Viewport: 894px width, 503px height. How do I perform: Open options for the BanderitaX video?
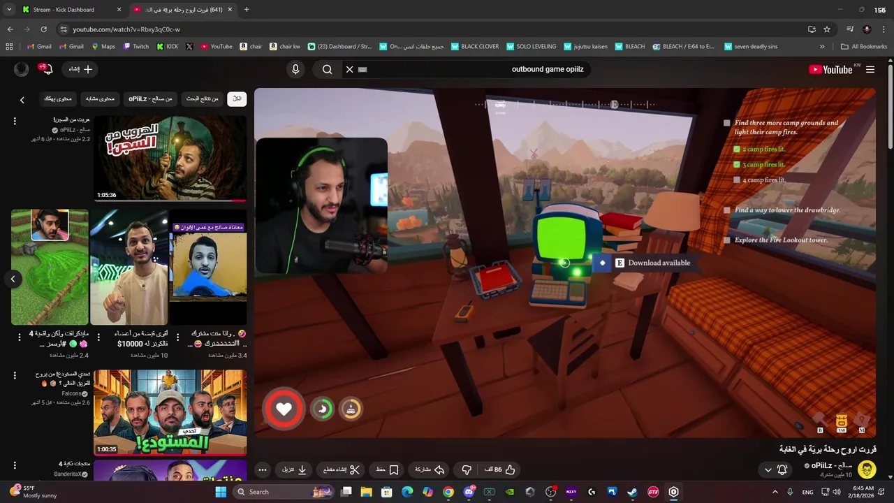coord(15,465)
